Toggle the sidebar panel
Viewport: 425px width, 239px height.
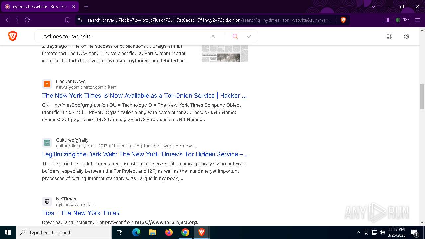(386, 20)
